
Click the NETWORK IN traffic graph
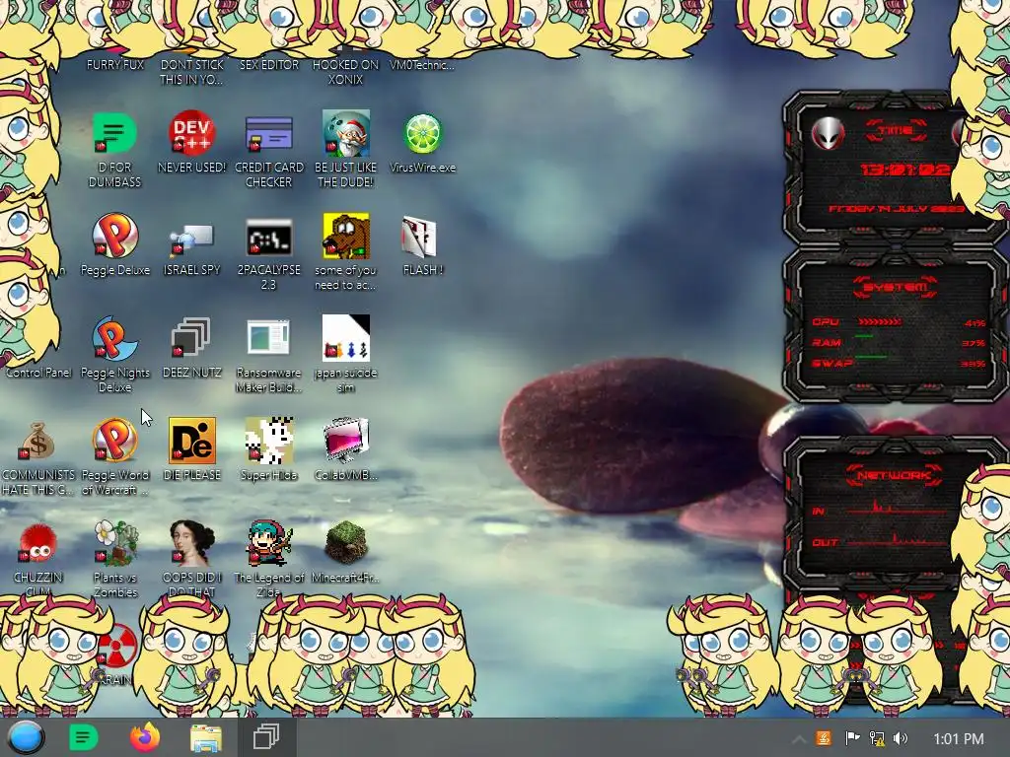click(x=896, y=506)
